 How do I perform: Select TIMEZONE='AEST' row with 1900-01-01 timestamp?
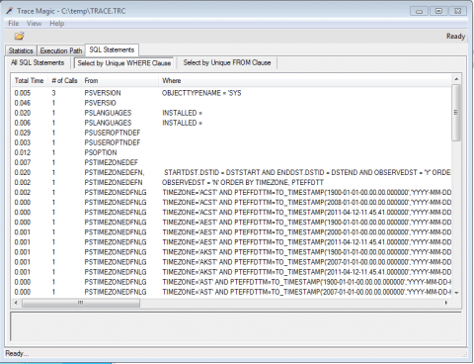coord(232,223)
